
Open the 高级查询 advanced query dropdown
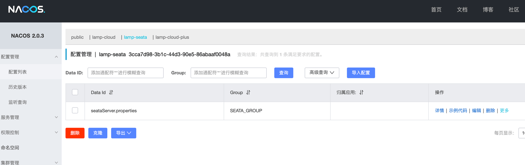point(321,73)
